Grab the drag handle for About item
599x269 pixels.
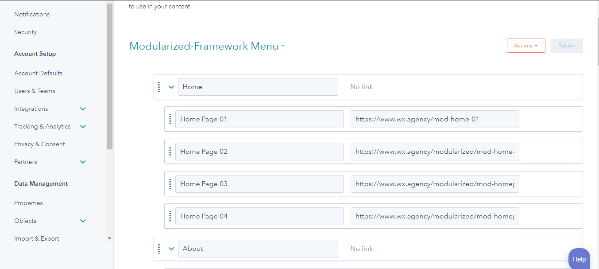tap(159, 249)
